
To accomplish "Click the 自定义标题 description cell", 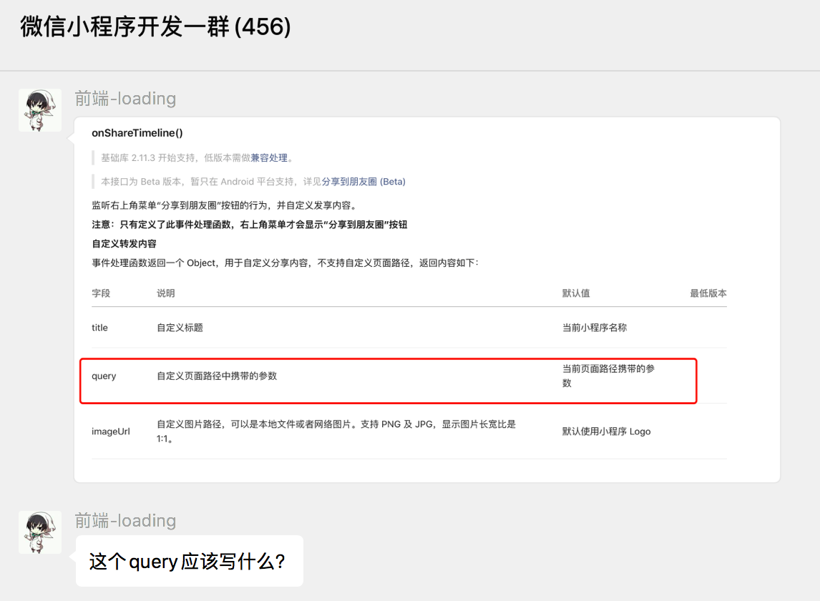I will pos(180,328).
